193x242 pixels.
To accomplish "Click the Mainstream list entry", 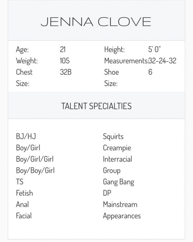I will [x=120, y=205].
